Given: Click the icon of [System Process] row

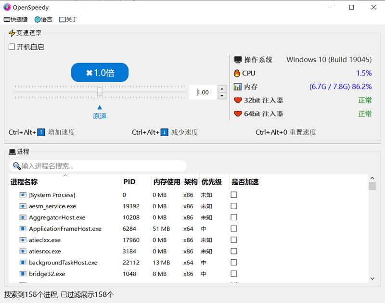Looking at the screenshot, I should [23, 195].
